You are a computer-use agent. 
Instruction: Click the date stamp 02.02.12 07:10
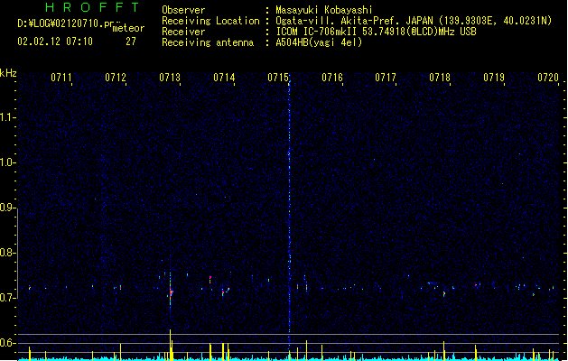pyautogui.click(x=55, y=42)
